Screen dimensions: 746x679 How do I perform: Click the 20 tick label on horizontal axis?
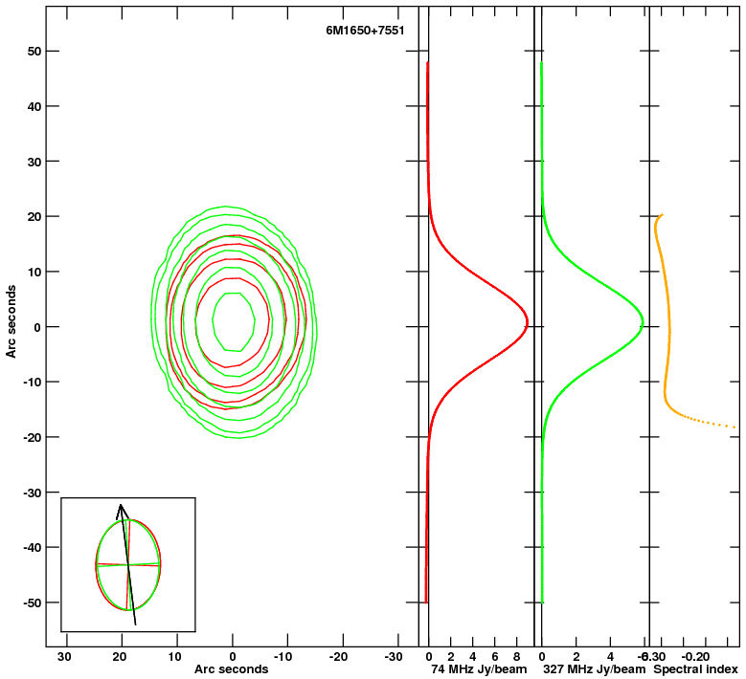pos(120,657)
